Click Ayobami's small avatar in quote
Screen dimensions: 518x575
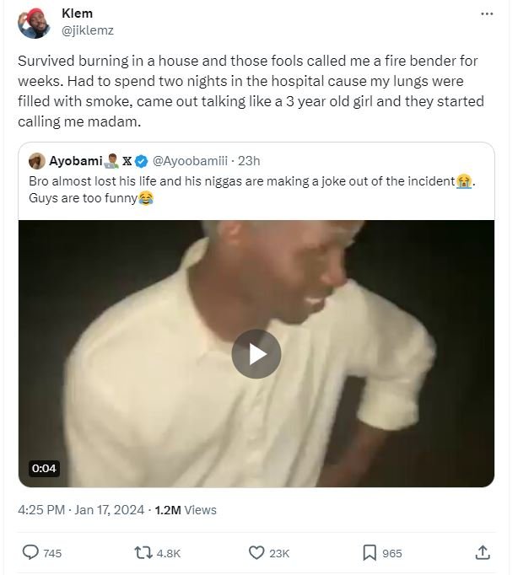(36, 160)
